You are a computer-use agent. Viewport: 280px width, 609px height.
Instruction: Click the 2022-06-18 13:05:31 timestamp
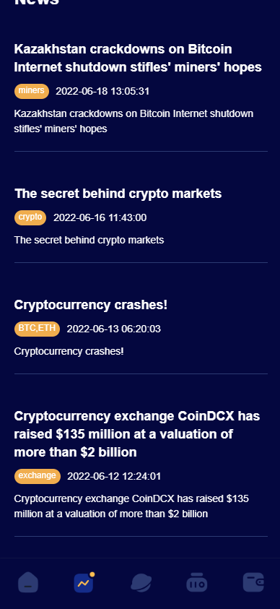point(102,91)
